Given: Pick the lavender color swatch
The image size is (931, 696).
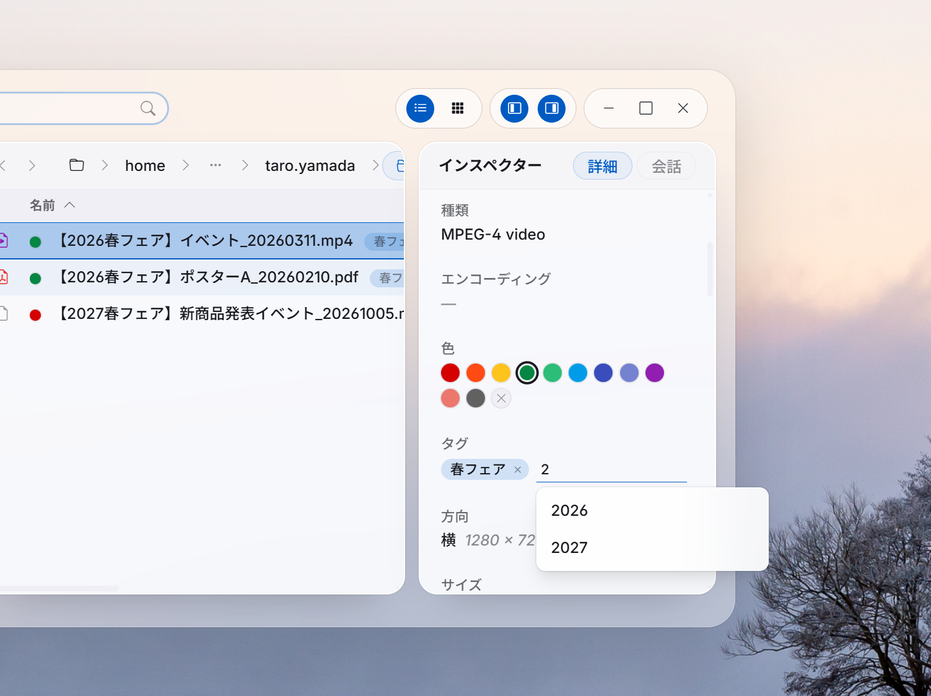Looking at the screenshot, I should tap(629, 373).
